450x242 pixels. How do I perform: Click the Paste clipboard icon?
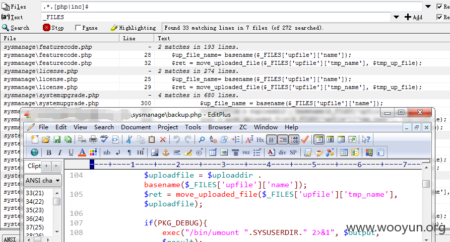click(152, 139)
